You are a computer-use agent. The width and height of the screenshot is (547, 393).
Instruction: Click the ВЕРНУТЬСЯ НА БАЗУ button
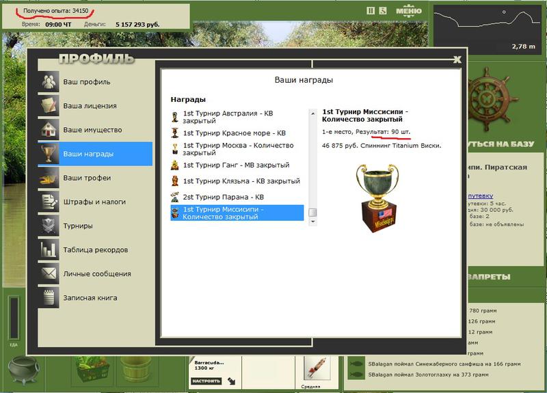click(x=501, y=144)
